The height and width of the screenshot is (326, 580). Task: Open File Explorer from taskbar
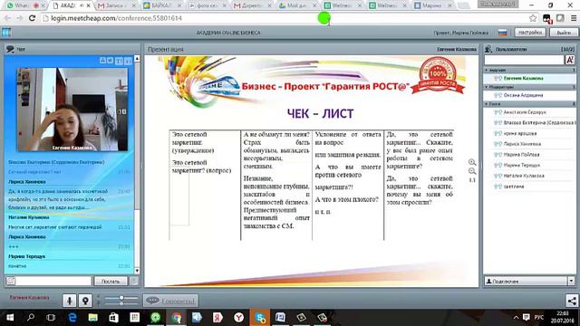click(x=92, y=318)
